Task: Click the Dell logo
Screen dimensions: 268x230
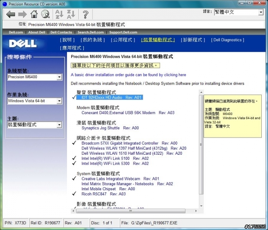Action: 23,43
